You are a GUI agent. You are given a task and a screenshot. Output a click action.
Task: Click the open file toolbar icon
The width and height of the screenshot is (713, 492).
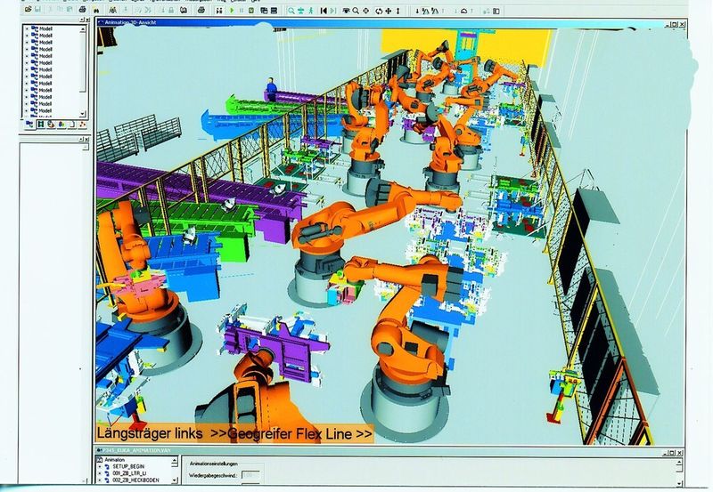[x=29, y=10]
